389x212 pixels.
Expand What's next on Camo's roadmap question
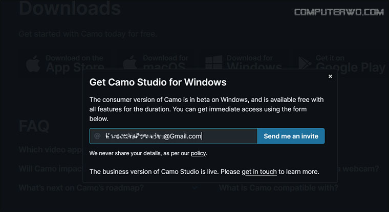click(x=81, y=187)
